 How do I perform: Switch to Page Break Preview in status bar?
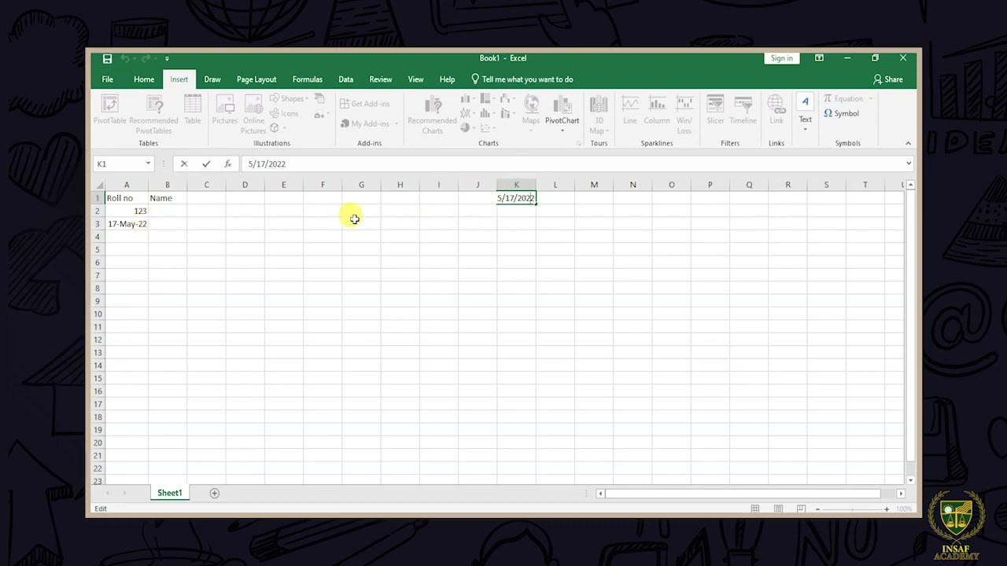click(801, 509)
